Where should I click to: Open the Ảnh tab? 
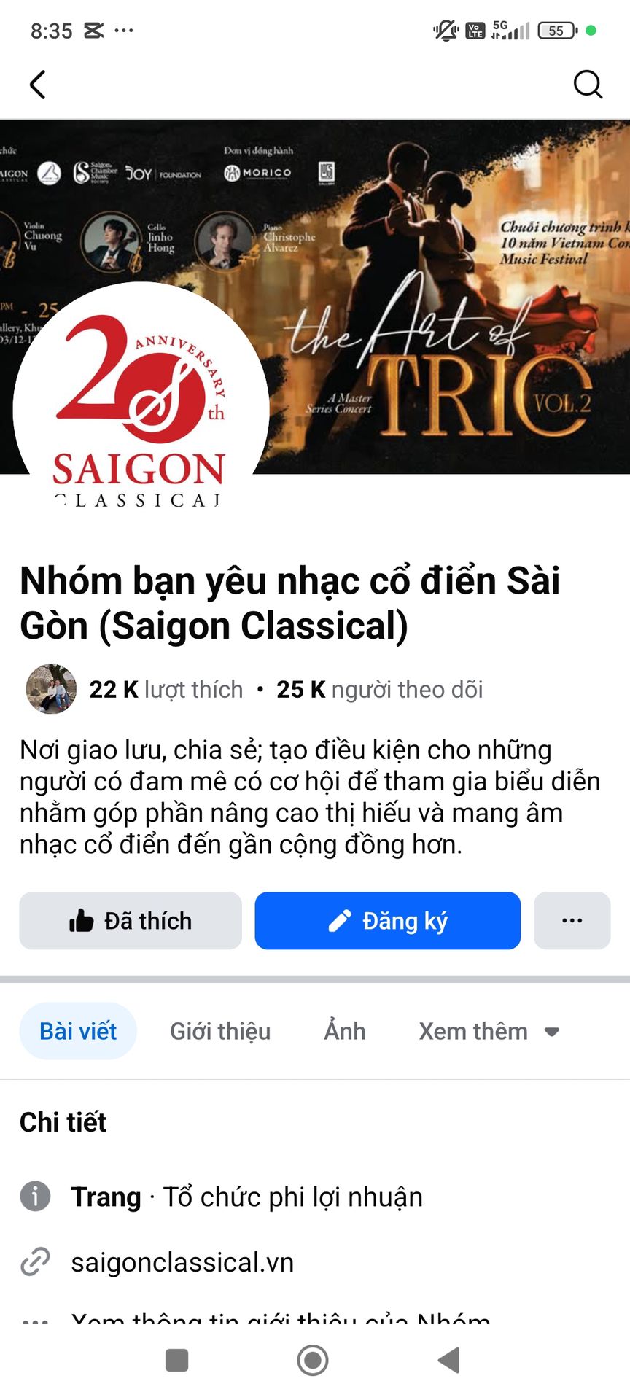click(345, 1031)
